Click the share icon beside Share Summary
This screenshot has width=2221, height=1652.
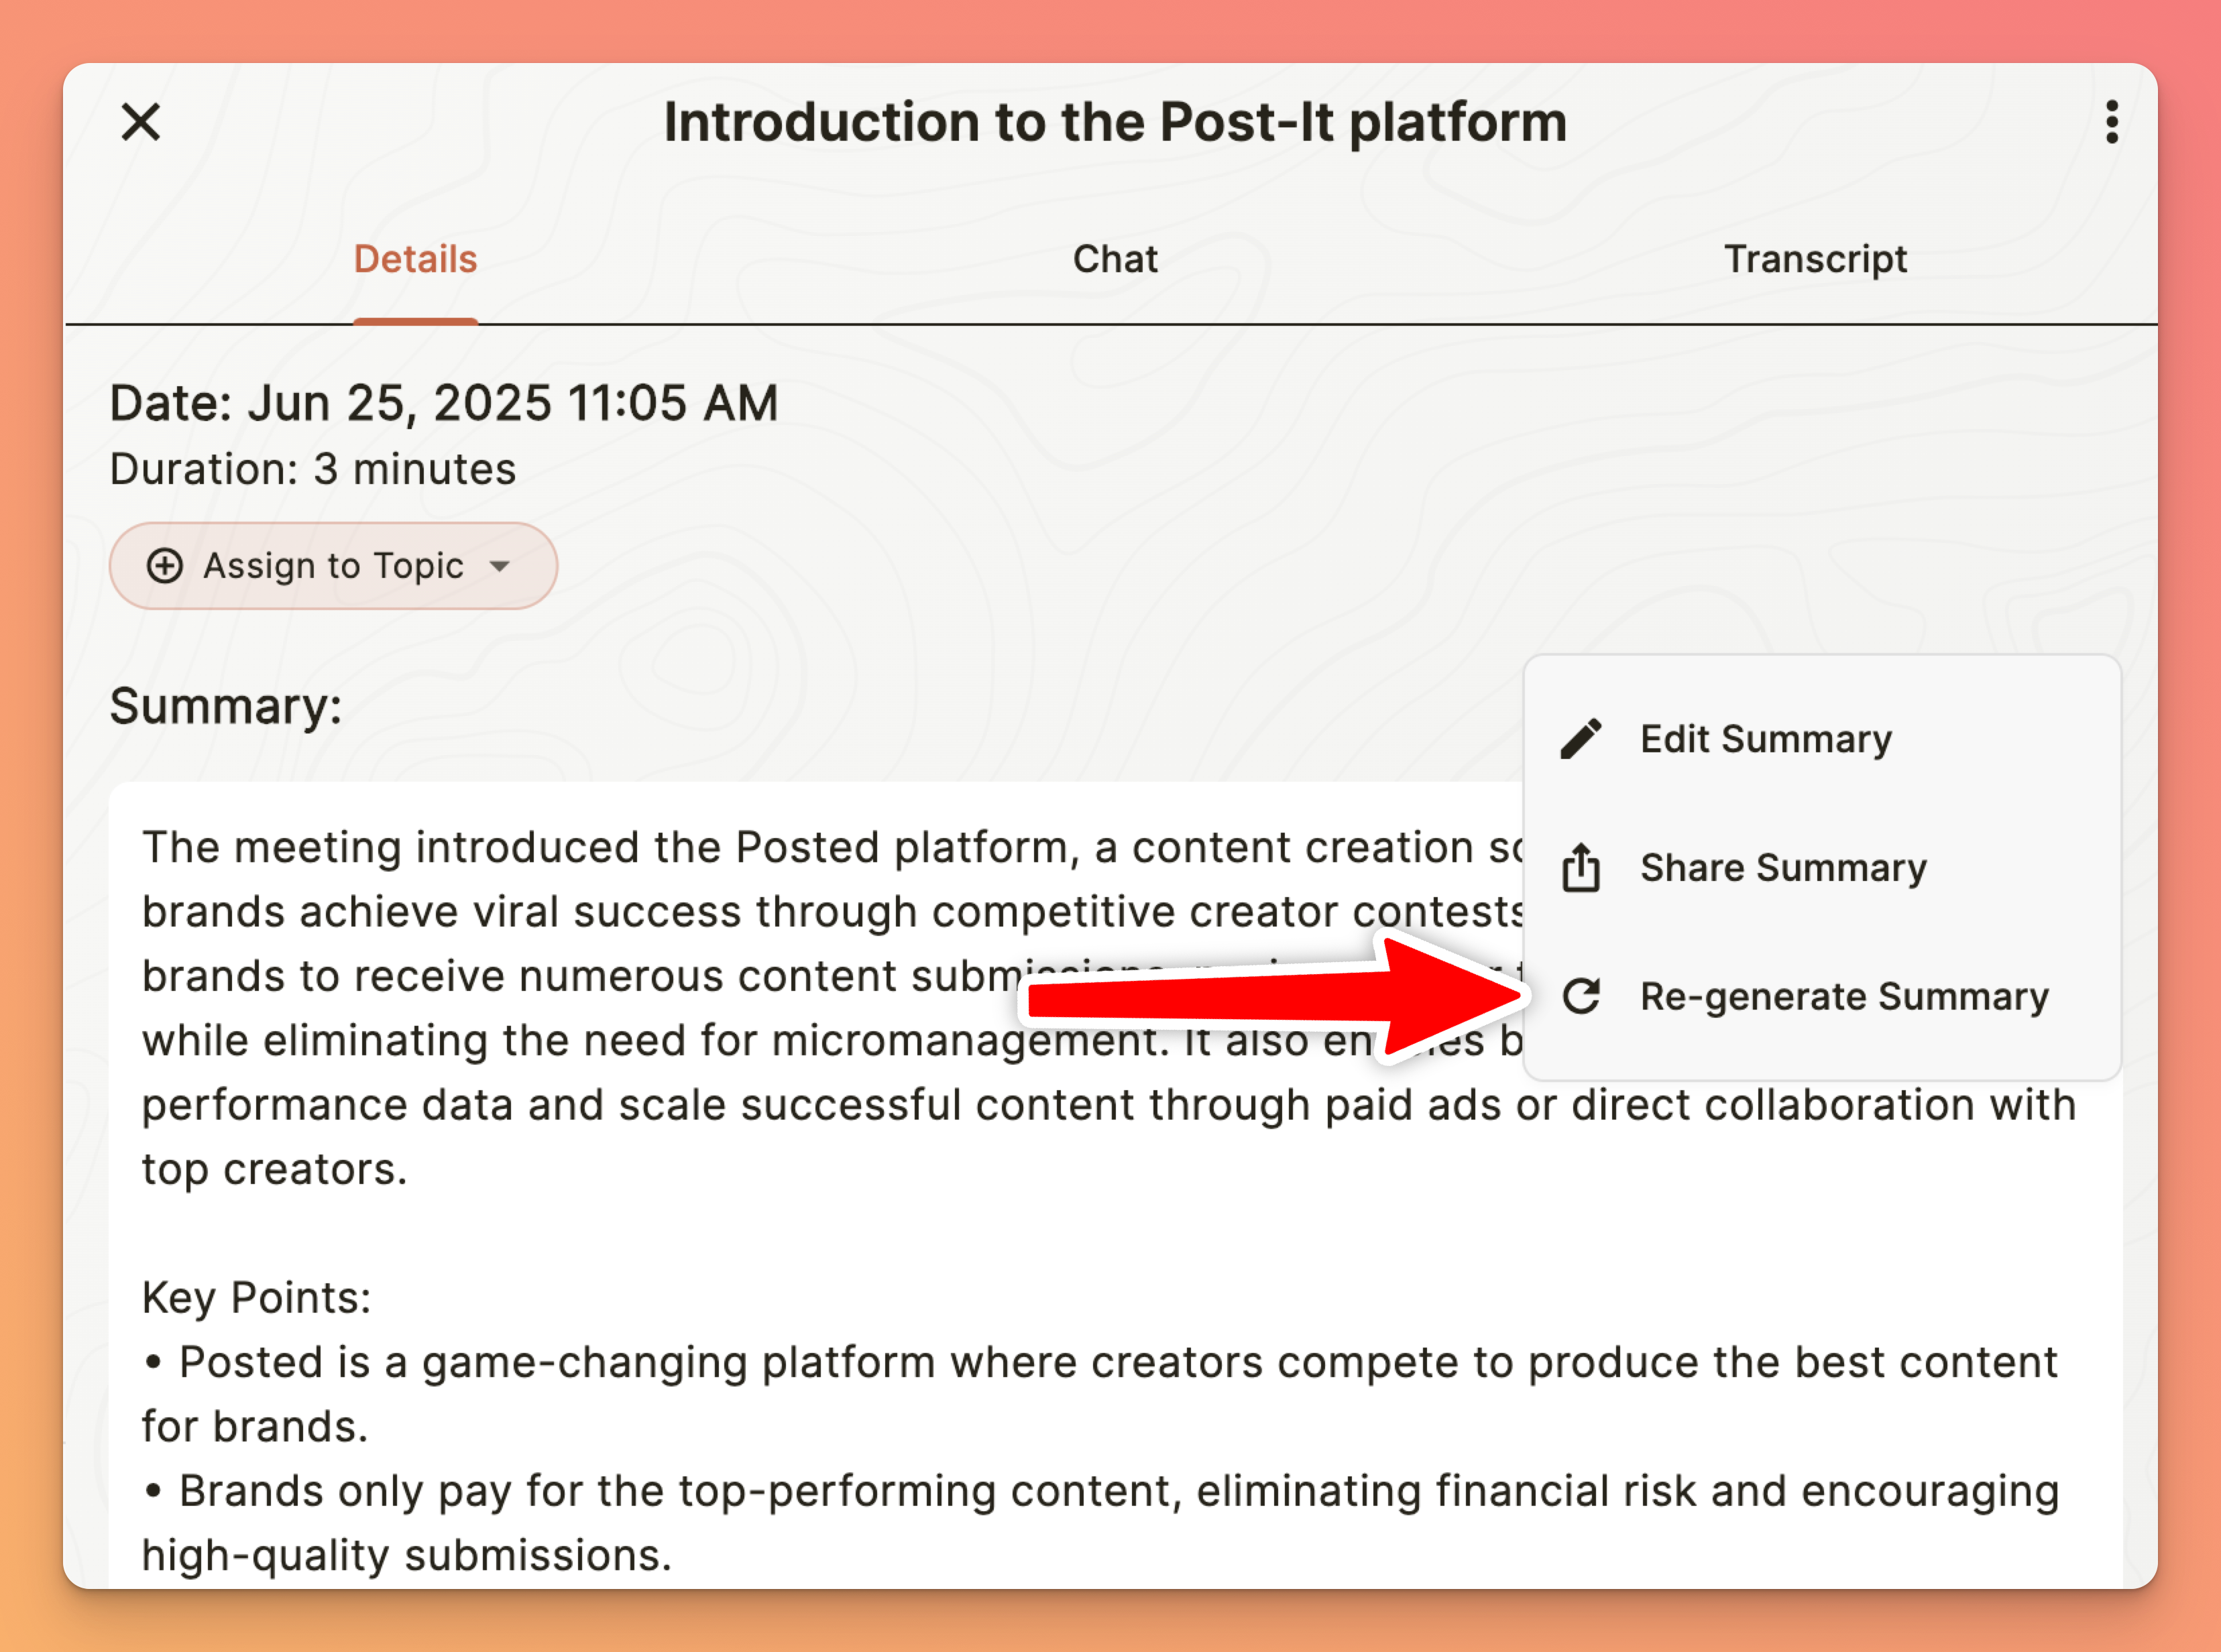pyautogui.click(x=1581, y=867)
